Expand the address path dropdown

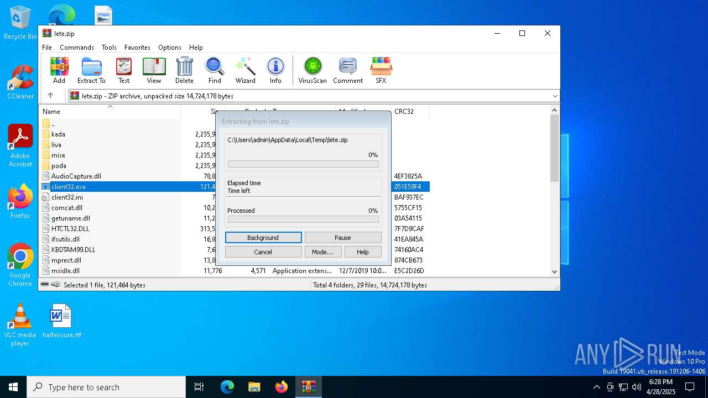click(x=555, y=96)
